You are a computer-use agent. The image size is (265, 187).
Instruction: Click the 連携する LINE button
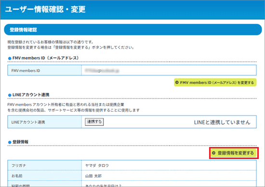click(94, 122)
